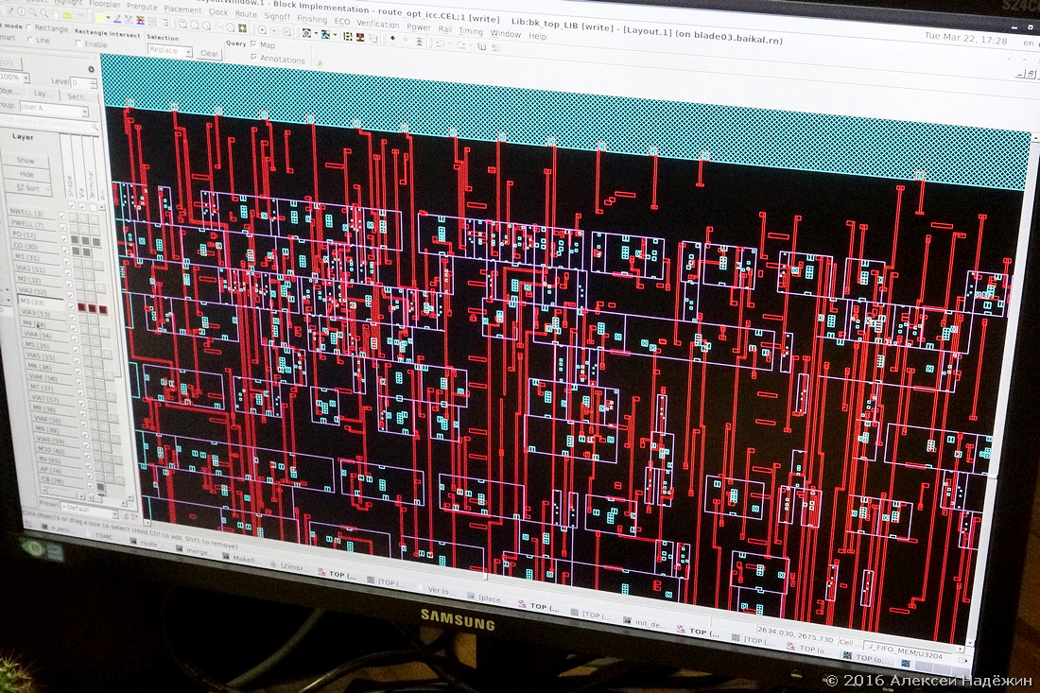Click the Hide layers button
Screen dimensions: 1040x693
coord(26,174)
